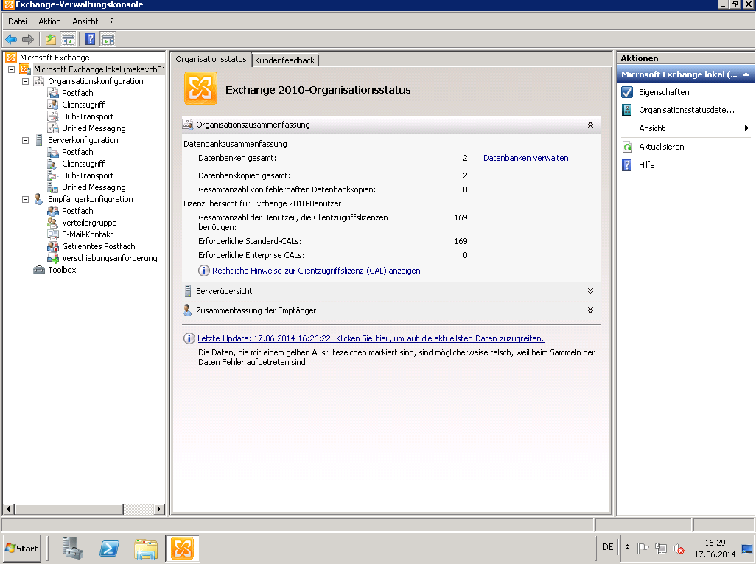Click the system clock showing 16:29

pos(715,549)
